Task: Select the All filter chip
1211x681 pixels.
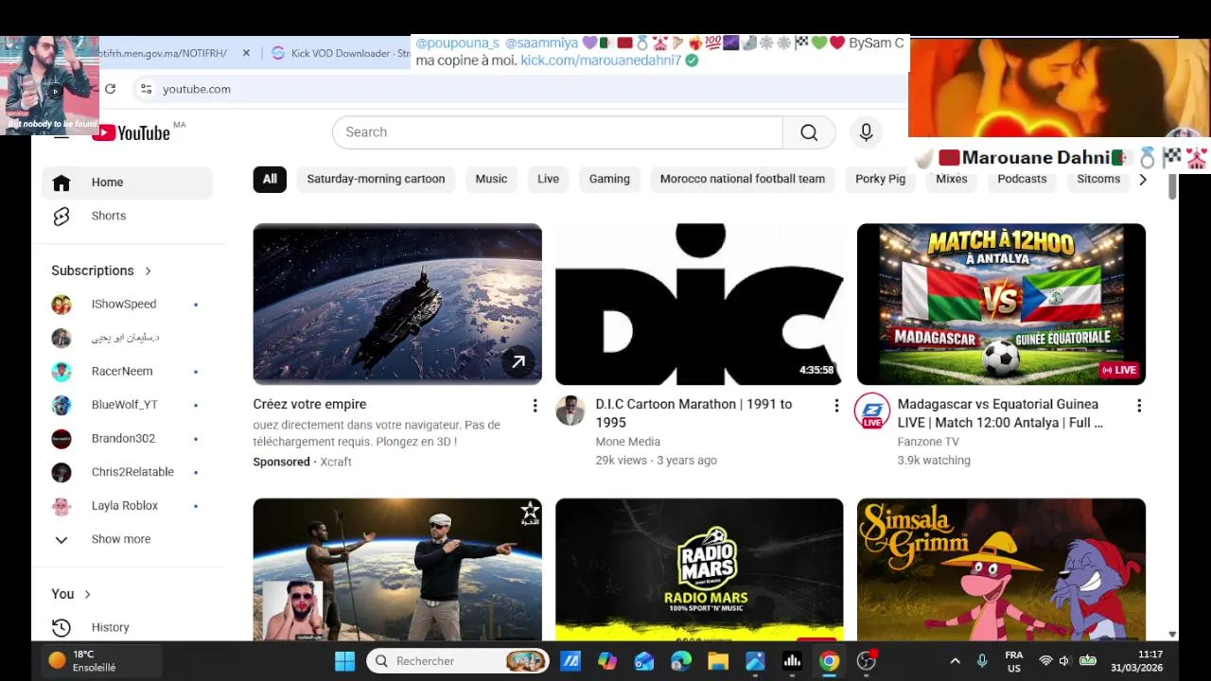Action: point(270,180)
